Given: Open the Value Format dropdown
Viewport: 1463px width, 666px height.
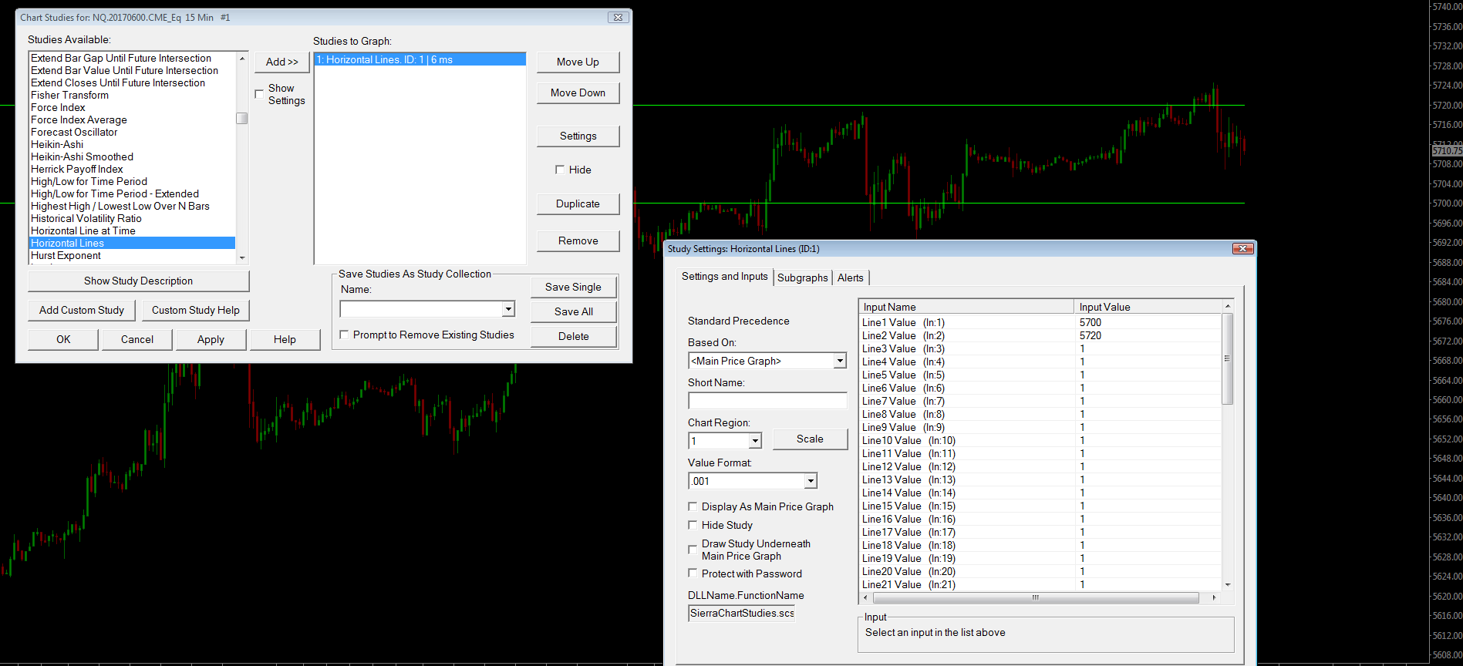Looking at the screenshot, I should pos(810,481).
